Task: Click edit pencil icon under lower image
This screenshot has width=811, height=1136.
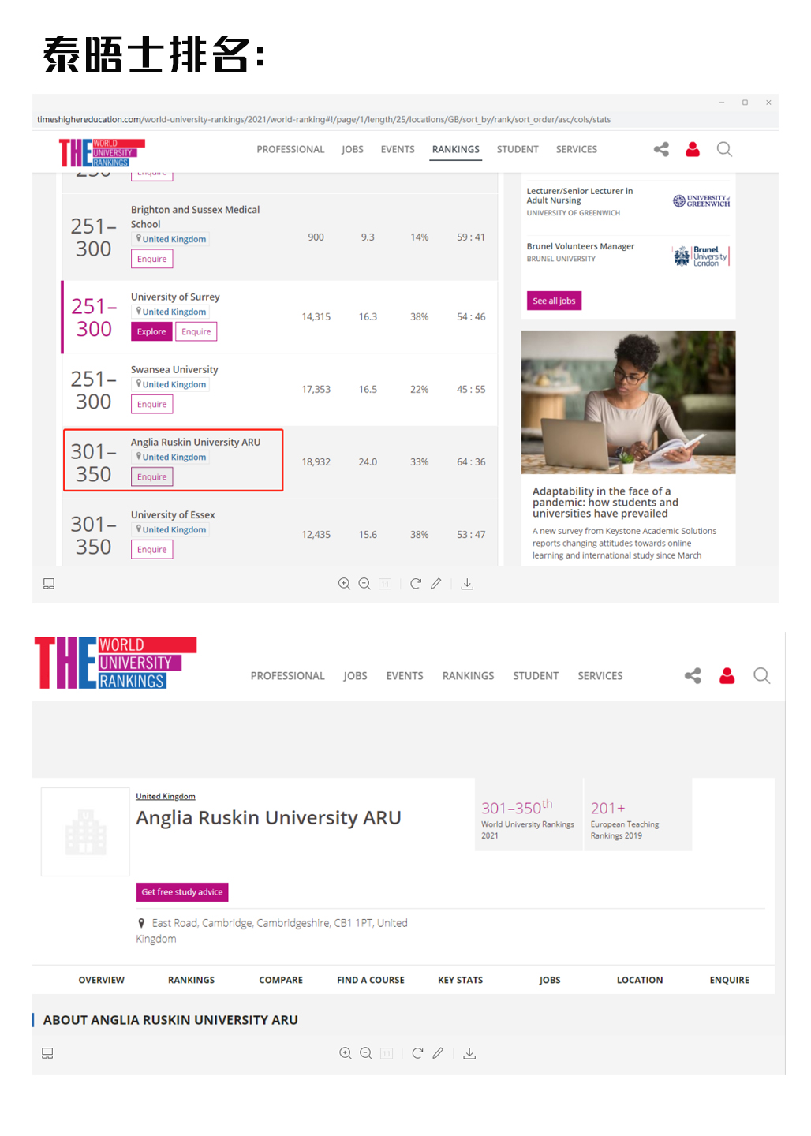Action: tap(438, 1053)
